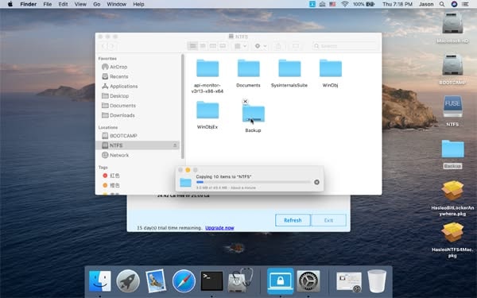Expand the item grouping dropdown in toolbar
This screenshot has width=477, height=298.
coord(240,46)
